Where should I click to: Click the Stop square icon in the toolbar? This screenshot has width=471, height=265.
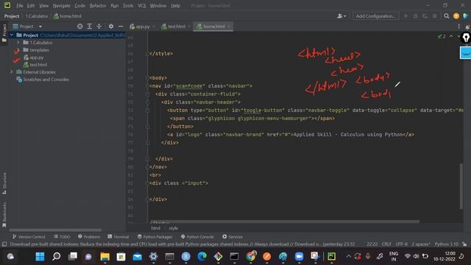coord(435,16)
